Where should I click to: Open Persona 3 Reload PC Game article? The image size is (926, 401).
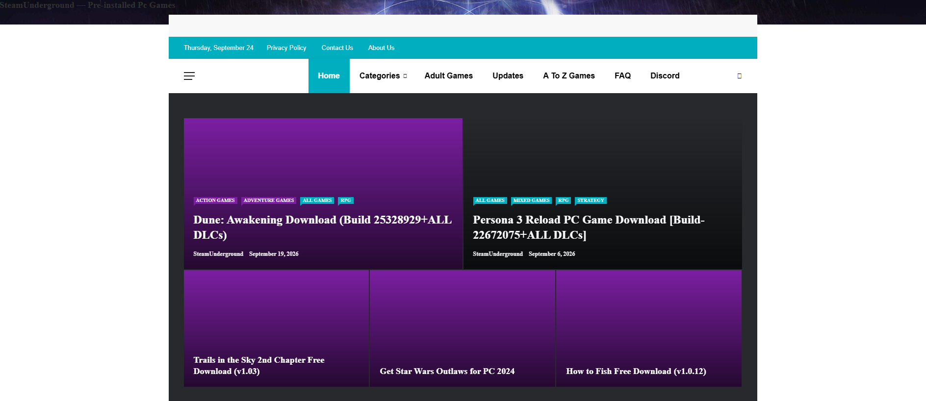coord(589,227)
